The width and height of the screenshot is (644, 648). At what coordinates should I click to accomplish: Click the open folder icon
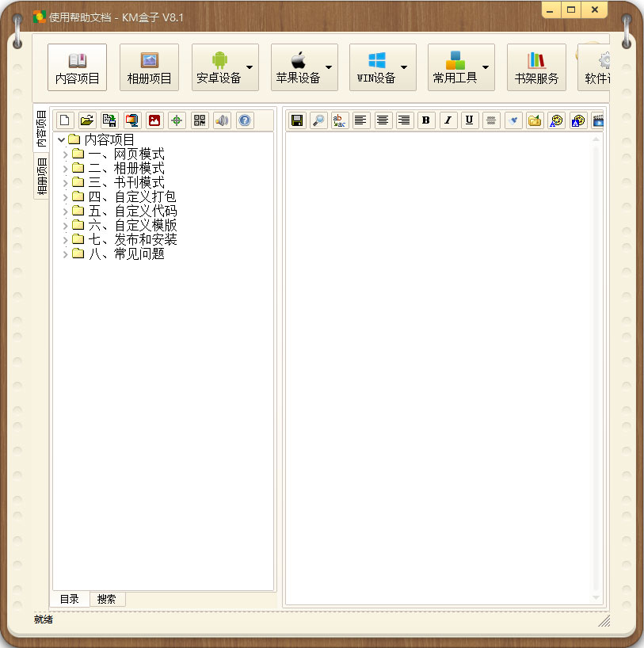click(87, 120)
